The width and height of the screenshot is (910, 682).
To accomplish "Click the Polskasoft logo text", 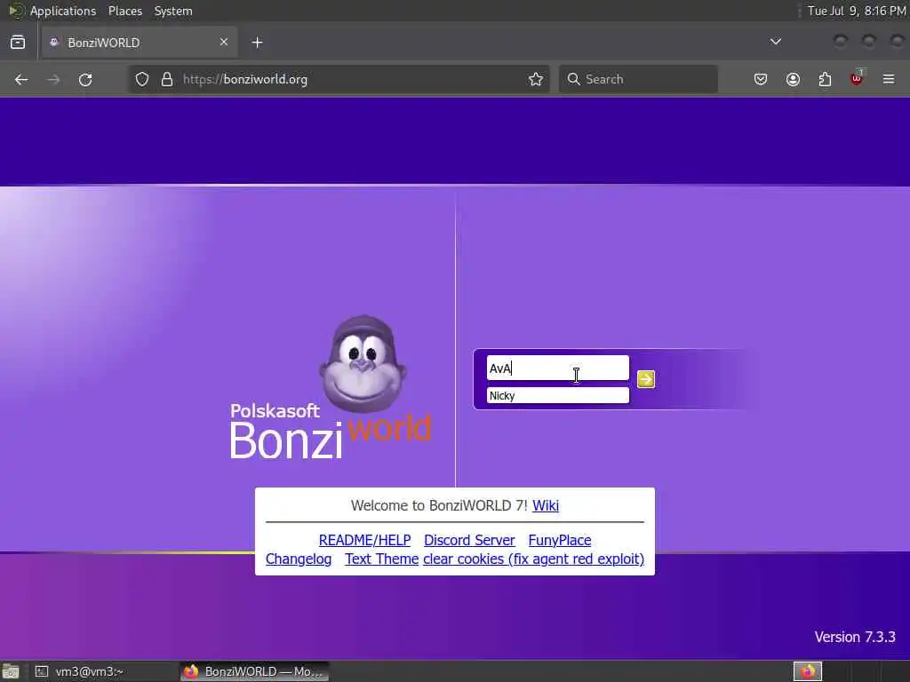I will tap(275, 410).
